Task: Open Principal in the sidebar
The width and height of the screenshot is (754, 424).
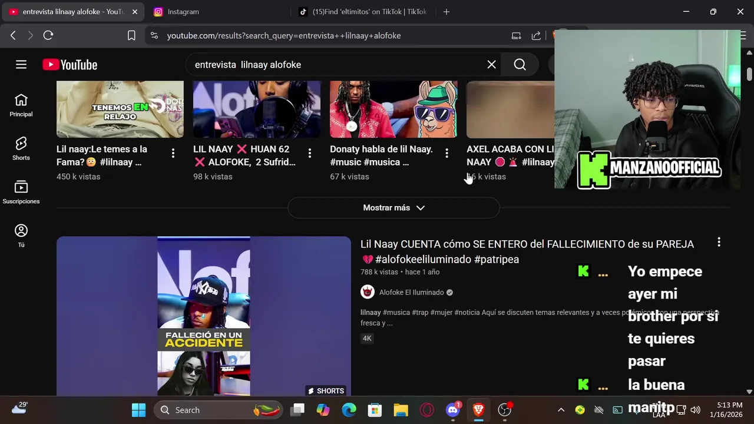Action: coord(21,106)
